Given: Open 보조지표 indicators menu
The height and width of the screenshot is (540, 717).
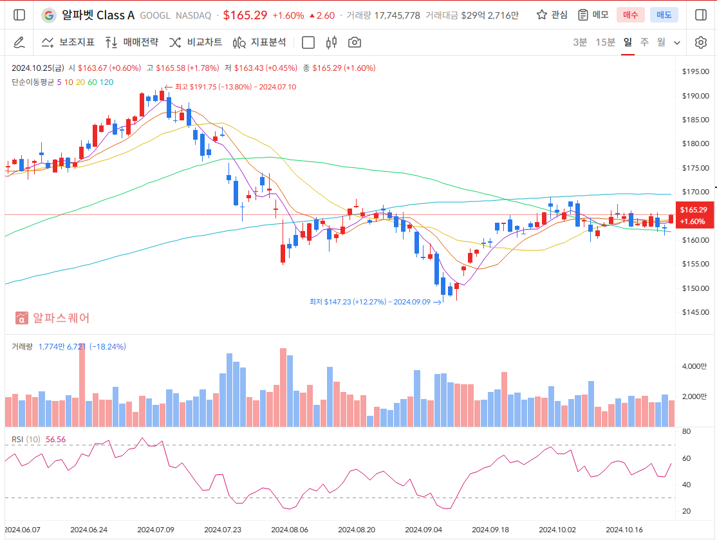Looking at the screenshot, I should [68, 42].
